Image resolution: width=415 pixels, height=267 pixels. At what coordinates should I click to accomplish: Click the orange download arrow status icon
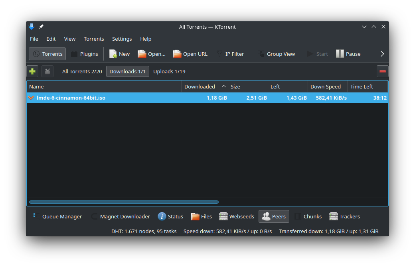(31, 98)
